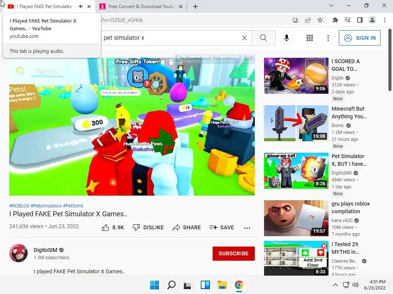Open taskbar Search
The height and width of the screenshot is (294, 393).
pyautogui.click(x=172, y=285)
